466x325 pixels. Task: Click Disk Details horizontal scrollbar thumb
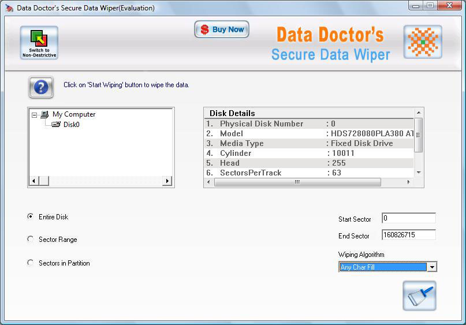[x=297, y=182]
